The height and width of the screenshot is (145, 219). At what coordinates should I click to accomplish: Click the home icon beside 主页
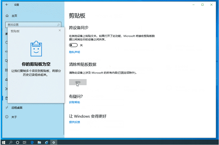pos(7,16)
